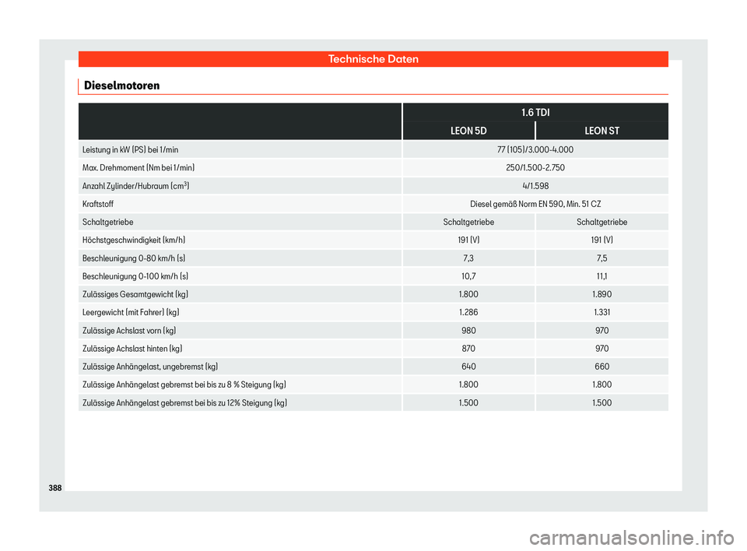Select the 'LEON ST' column header

click(x=601, y=131)
